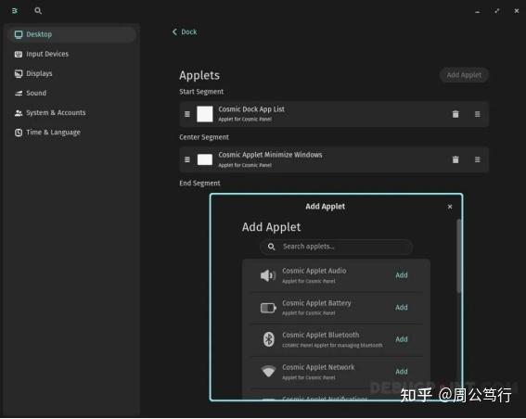The height and width of the screenshot is (419, 526).
Task: Click the Cosmic Applet Network wifi icon
Action: pyautogui.click(x=268, y=372)
